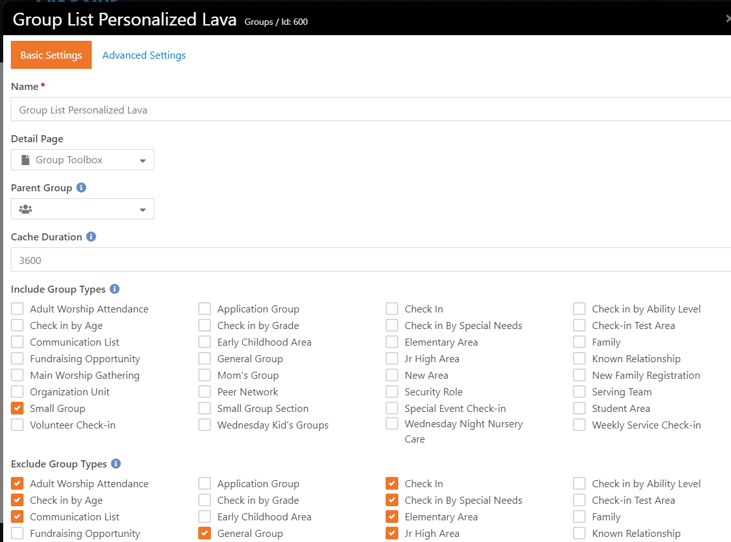Uncheck Small Group under Include Group Types
The width and height of the screenshot is (731, 542).
[17, 408]
